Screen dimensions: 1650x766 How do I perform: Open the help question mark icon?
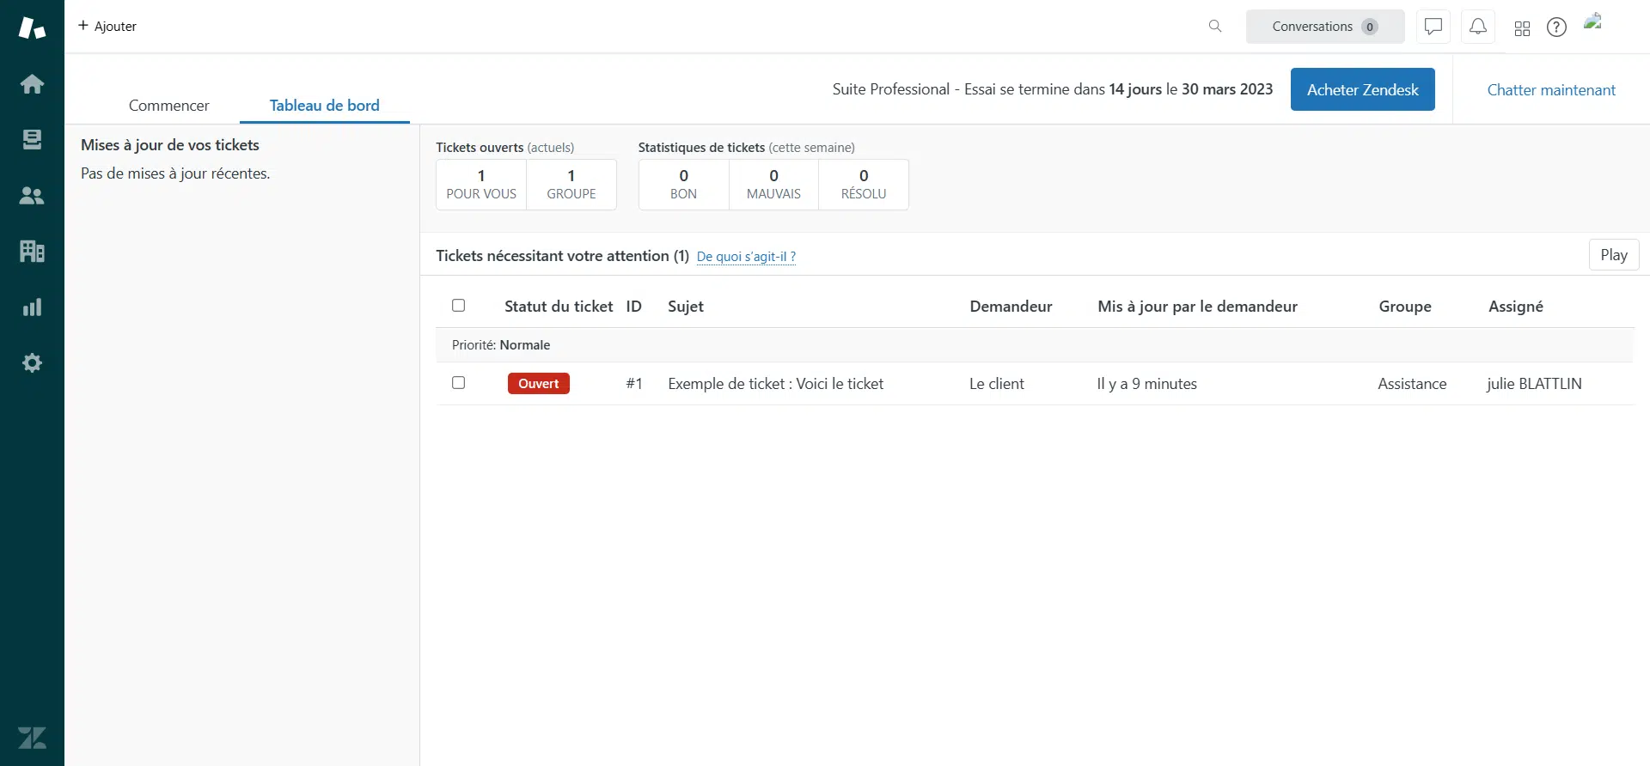1556,27
